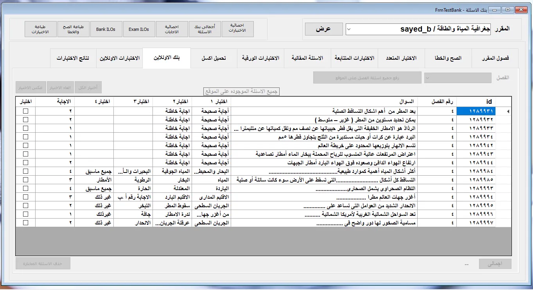533x290 pixels.
Task: Enable the checkbox for question ١٢٨٩٩٤٣
Action: click(26, 154)
